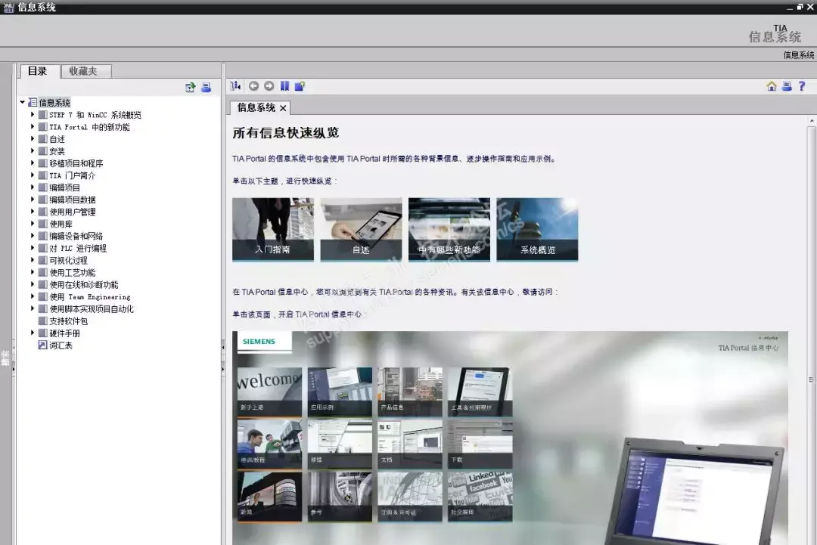Click the book icon next to 支持软件包

[42, 320]
